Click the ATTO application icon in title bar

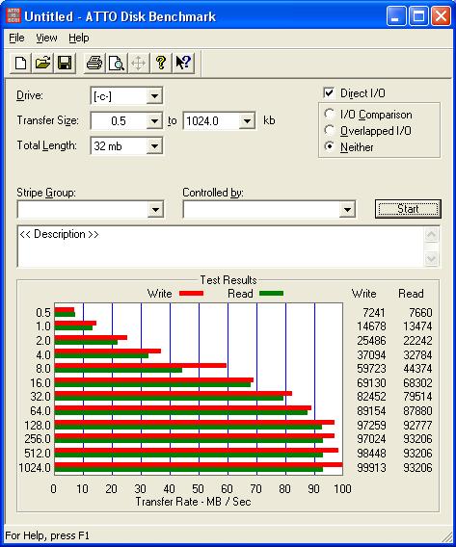click(x=13, y=15)
